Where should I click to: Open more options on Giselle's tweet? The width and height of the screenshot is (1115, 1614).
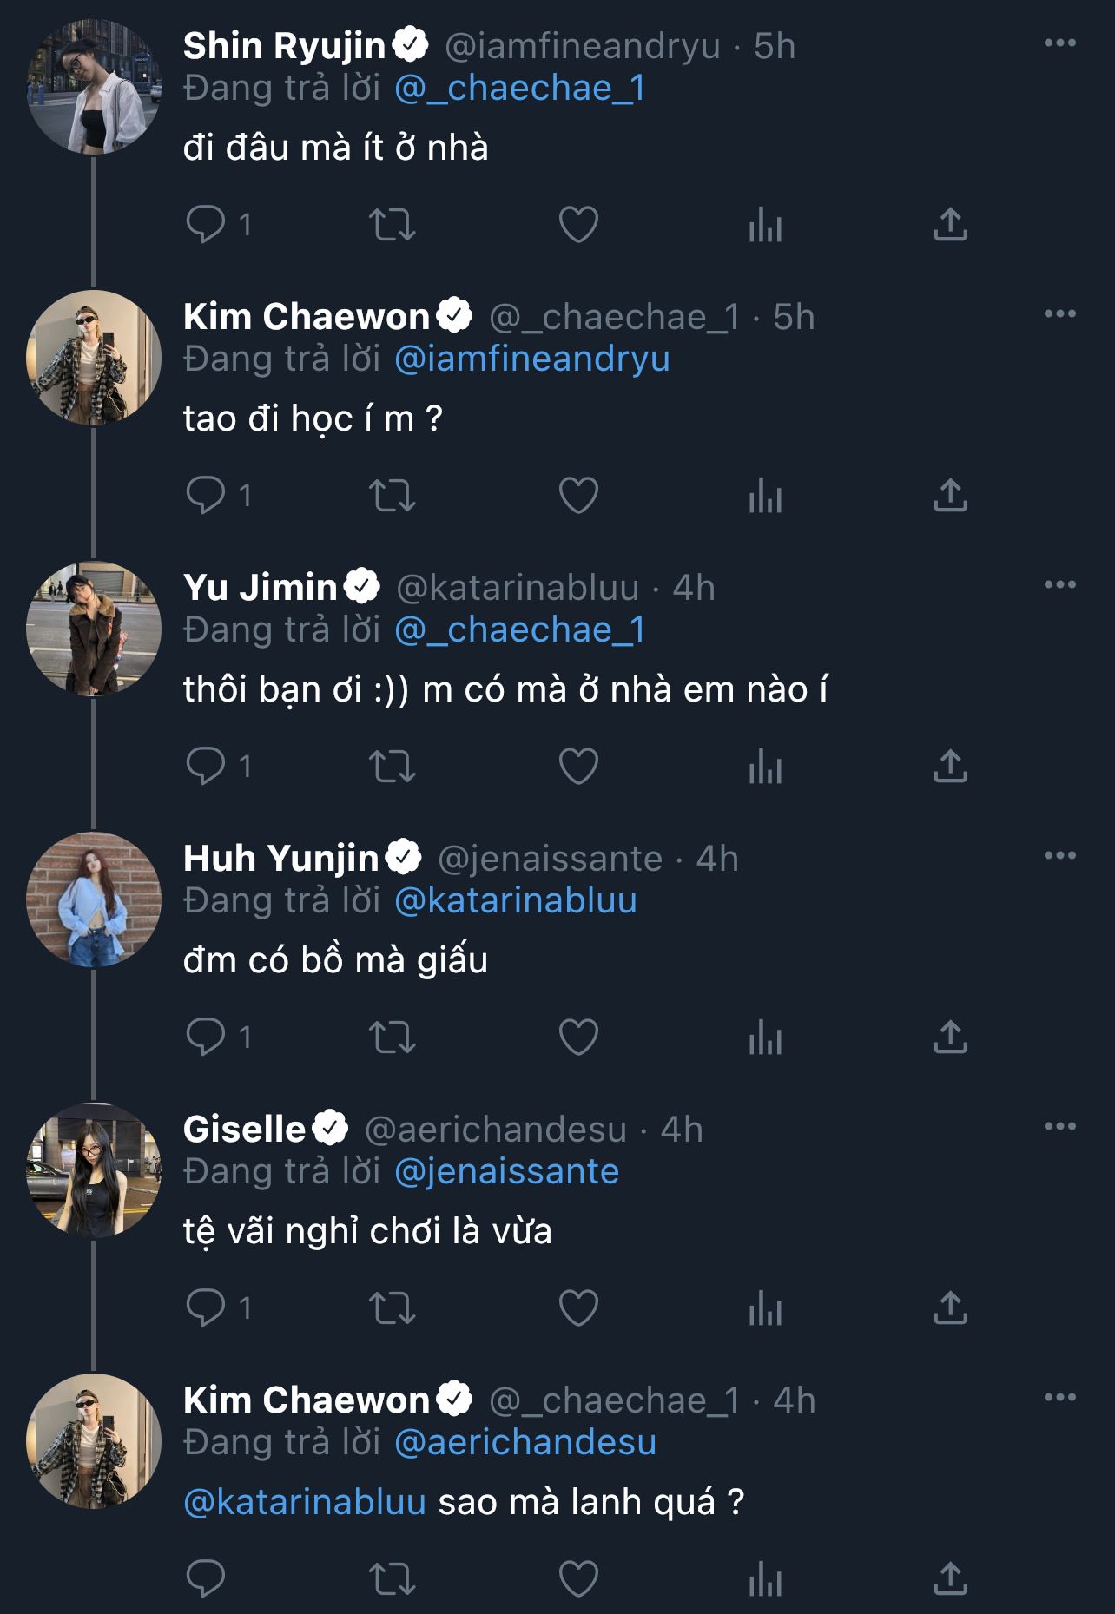(1059, 1127)
